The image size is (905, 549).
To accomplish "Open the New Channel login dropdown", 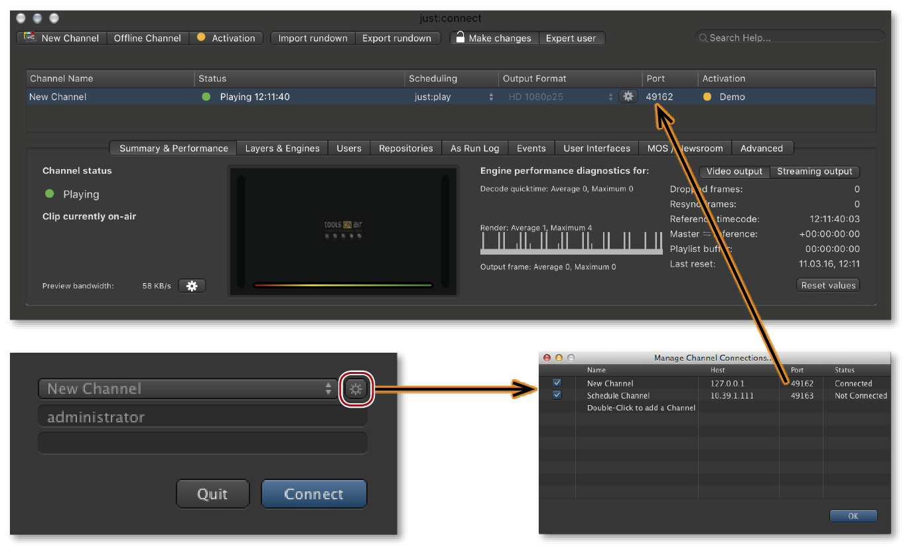I will pyautogui.click(x=188, y=389).
